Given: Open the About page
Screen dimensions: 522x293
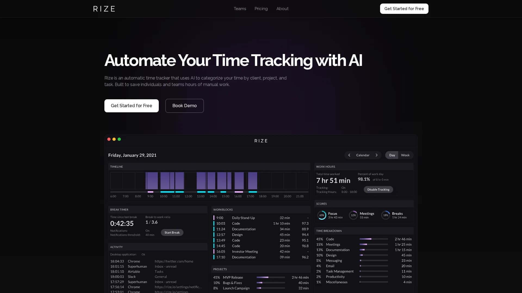Looking at the screenshot, I should tap(282, 9).
